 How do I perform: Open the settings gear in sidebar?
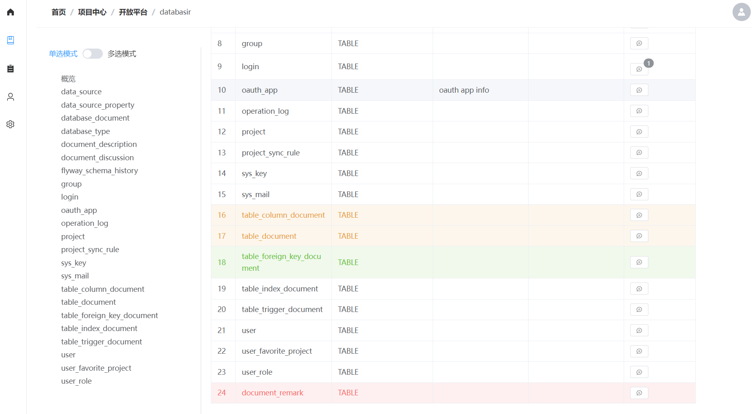tap(11, 124)
